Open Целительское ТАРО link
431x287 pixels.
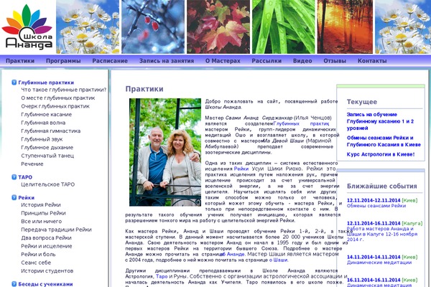click(x=48, y=184)
